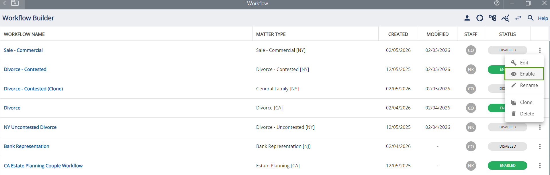Click the chart with magnifier icon

pyautogui.click(x=505, y=18)
